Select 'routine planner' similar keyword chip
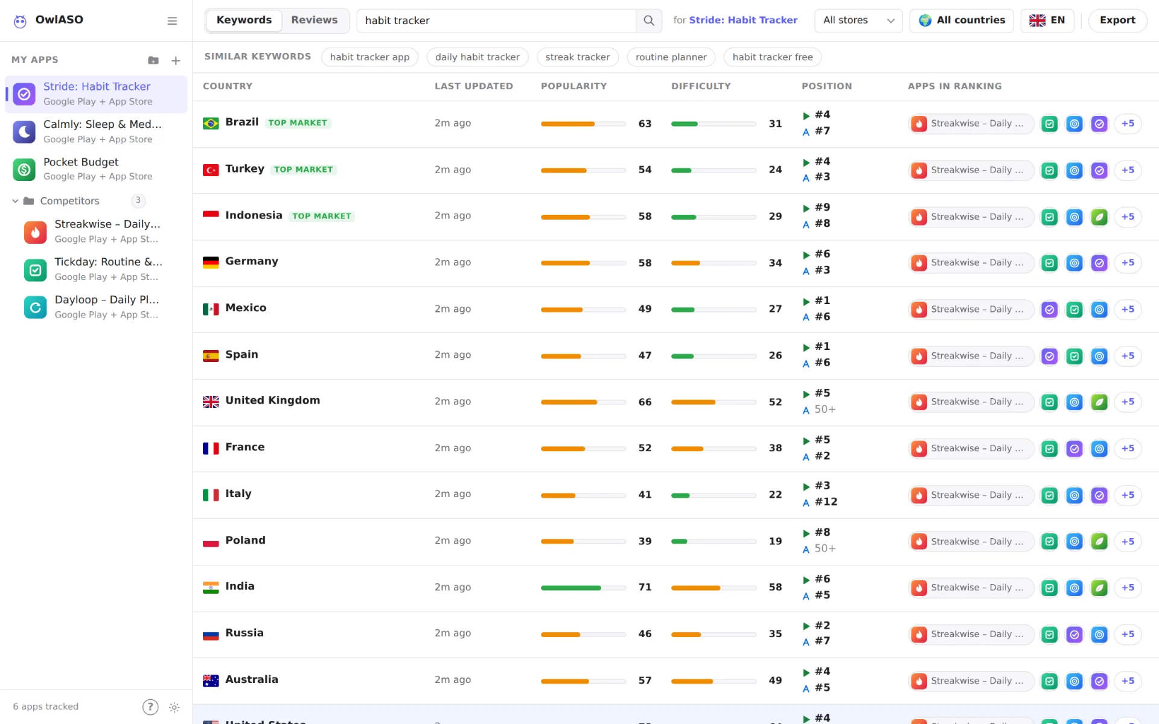The image size is (1159, 724). (671, 57)
